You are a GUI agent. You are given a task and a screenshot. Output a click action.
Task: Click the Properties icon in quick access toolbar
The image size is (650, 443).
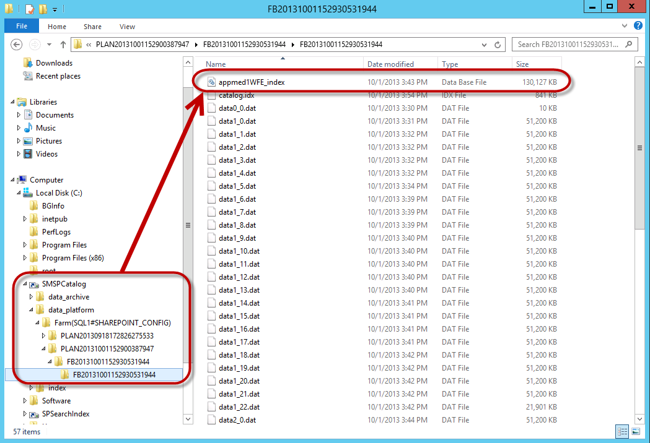(29, 9)
